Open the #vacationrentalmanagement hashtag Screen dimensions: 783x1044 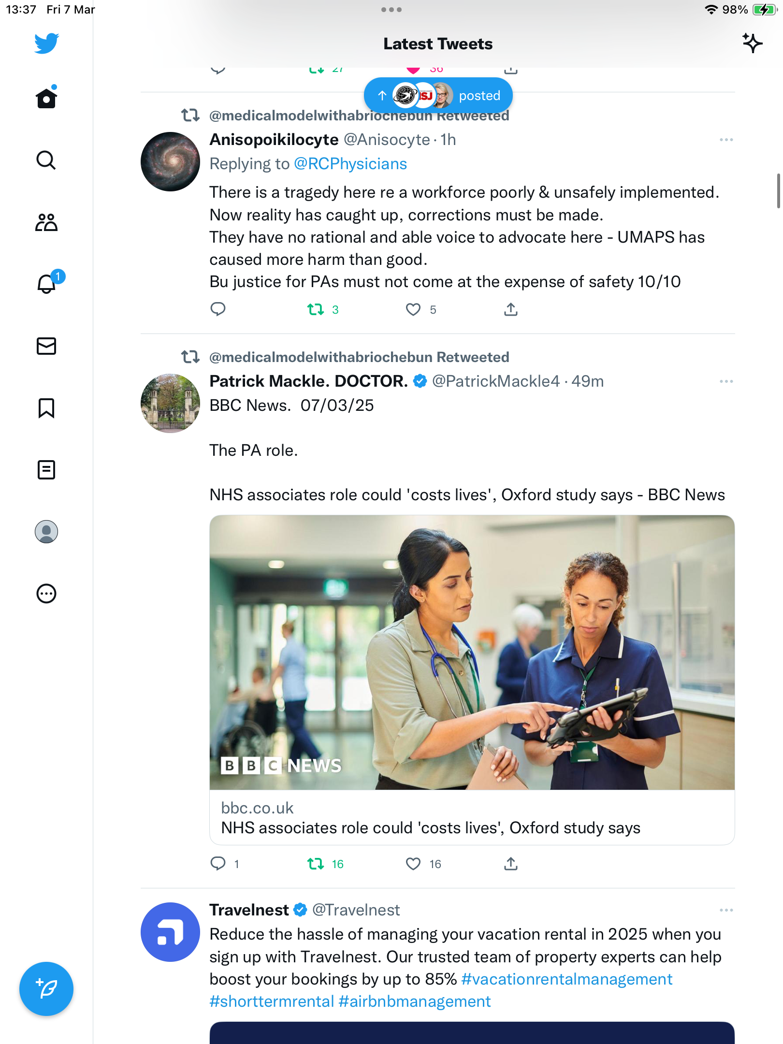(x=567, y=979)
